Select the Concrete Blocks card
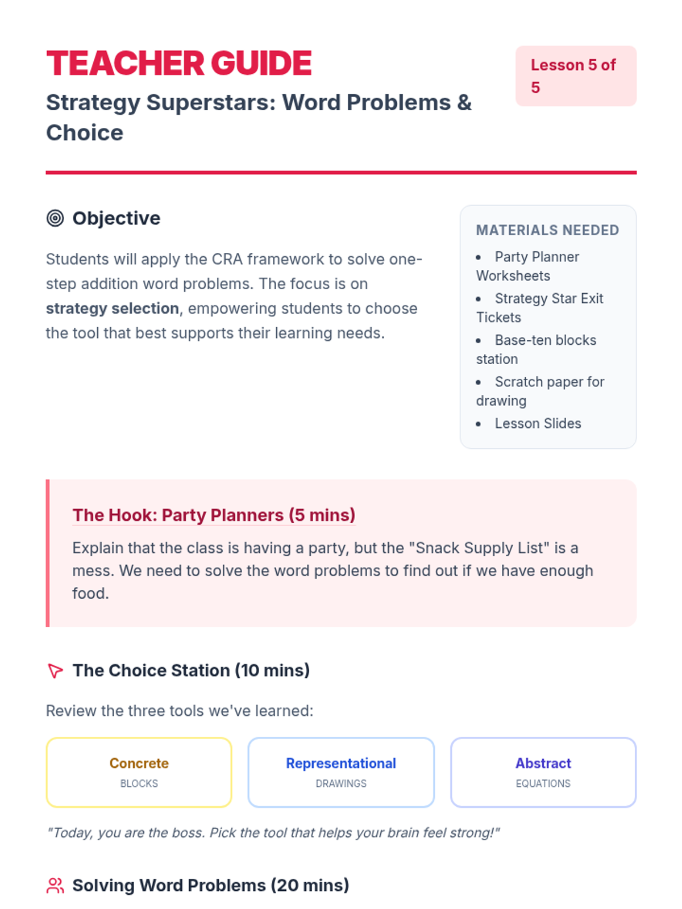The width and height of the screenshot is (682, 909). [139, 772]
